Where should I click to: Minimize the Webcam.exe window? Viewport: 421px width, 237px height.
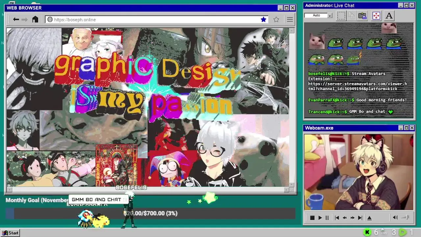401,128
